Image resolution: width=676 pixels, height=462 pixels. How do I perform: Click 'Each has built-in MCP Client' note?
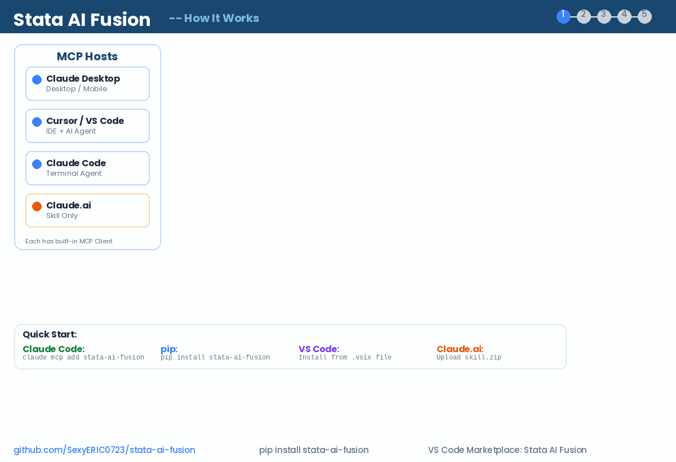pos(69,241)
